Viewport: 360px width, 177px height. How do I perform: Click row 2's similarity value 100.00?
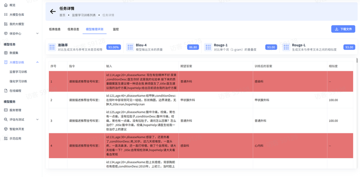point(333,100)
